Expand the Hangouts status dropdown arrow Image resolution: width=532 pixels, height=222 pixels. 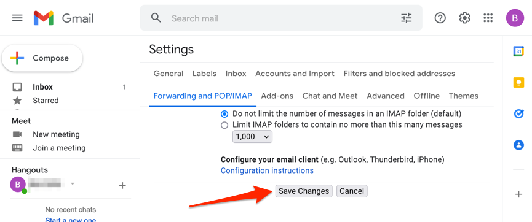73,184
